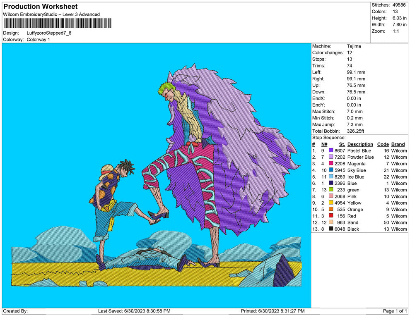The width and height of the screenshot is (410, 315).
Task: Click the Stitches count value 49586
Action: pos(400,5)
